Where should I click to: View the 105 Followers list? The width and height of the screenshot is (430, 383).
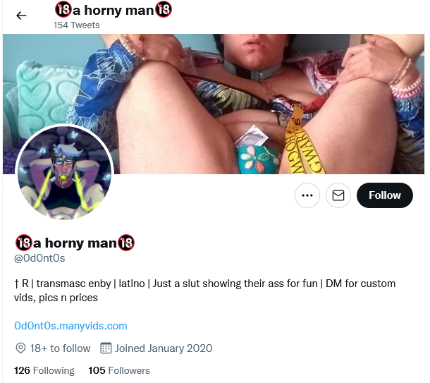click(119, 370)
